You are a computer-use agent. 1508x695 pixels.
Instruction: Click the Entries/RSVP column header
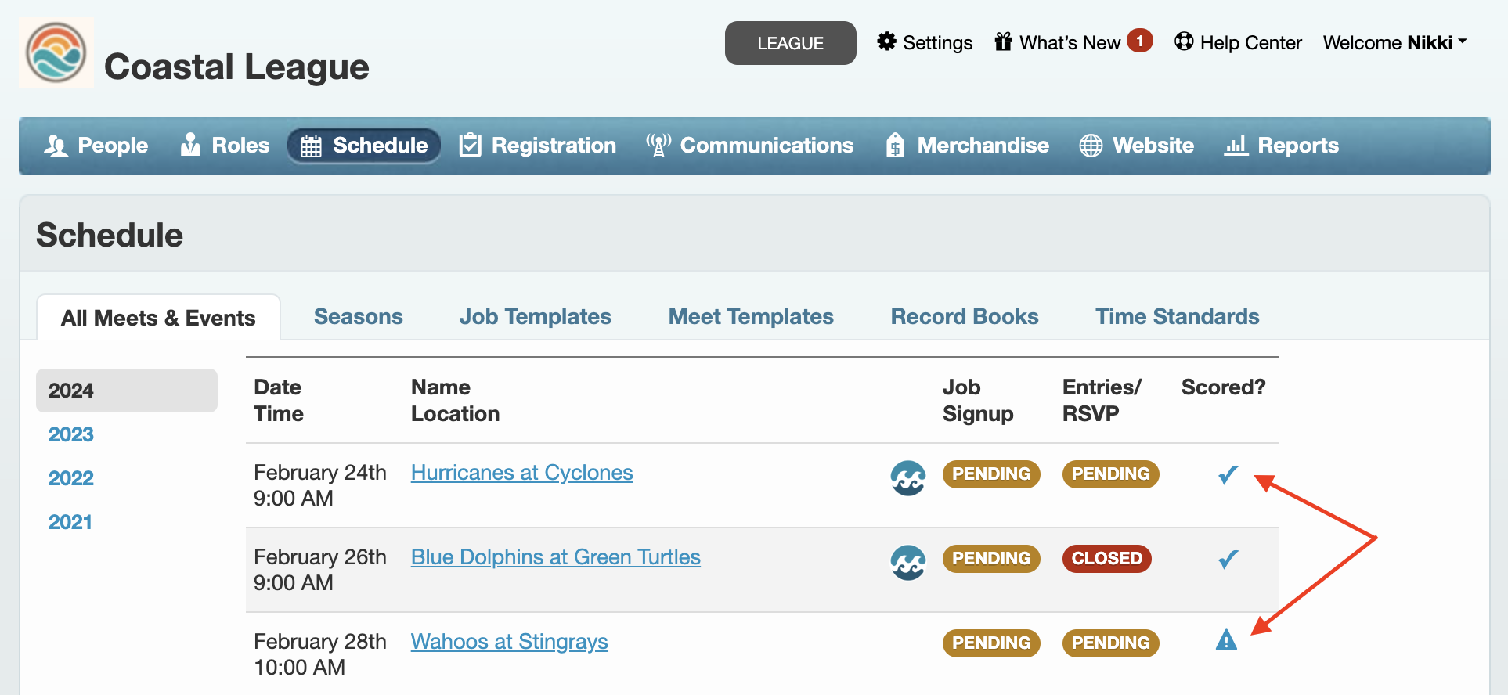click(x=1102, y=401)
